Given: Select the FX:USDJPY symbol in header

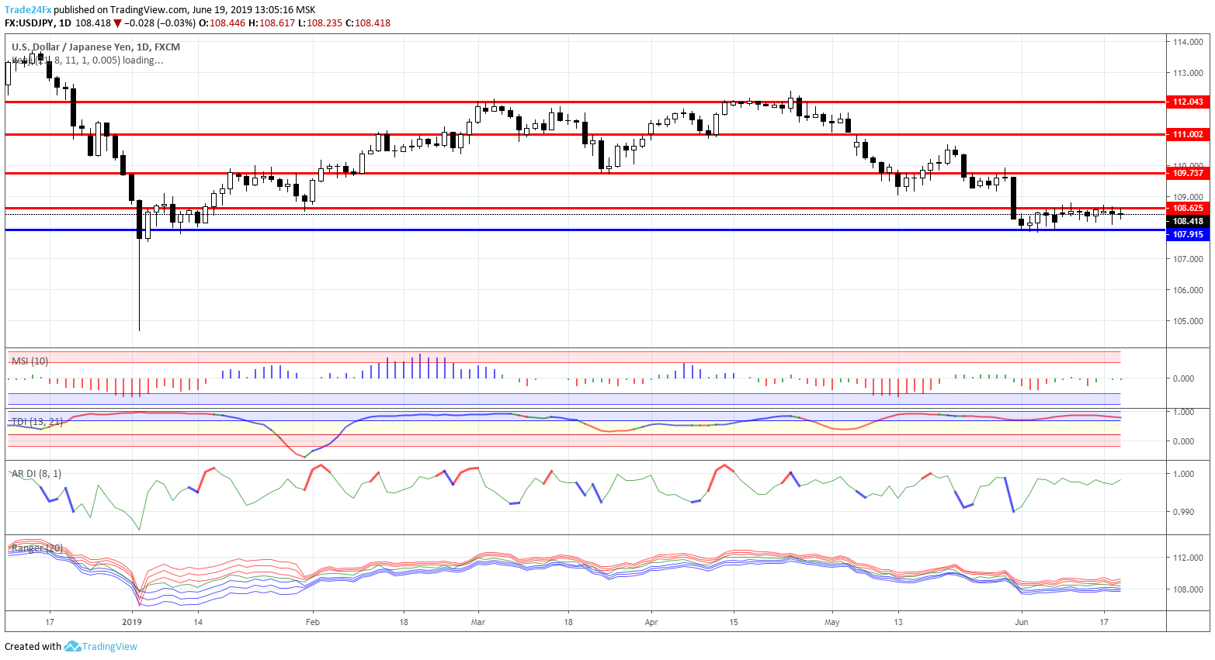Looking at the screenshot, I should [x=30, y=23].
